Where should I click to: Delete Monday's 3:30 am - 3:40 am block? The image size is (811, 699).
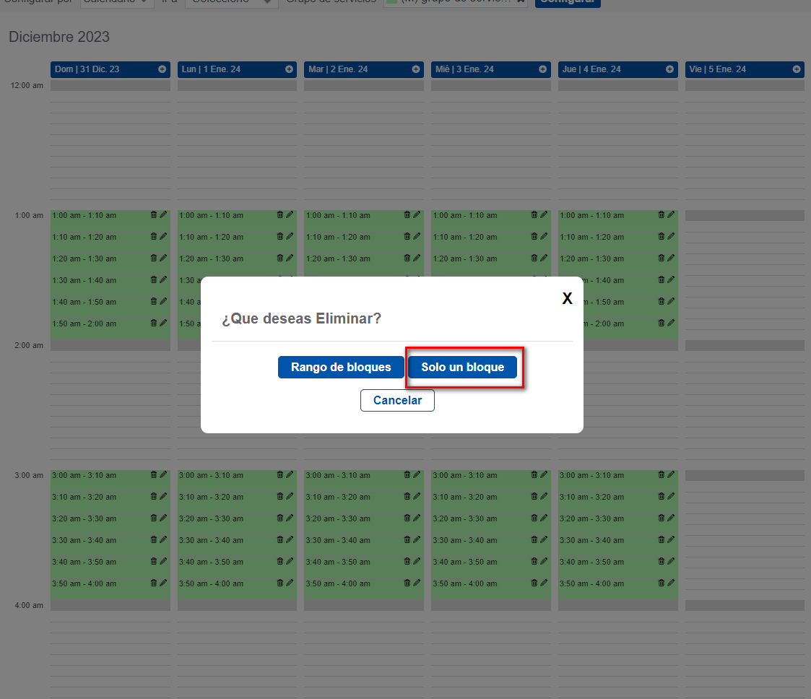279,539
